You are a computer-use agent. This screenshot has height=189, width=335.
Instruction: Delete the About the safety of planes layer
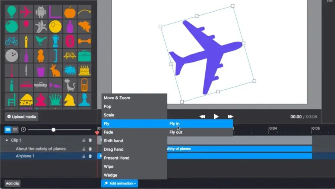click(x=90, y=149)
